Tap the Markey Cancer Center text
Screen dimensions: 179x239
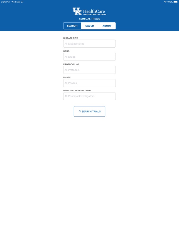click(x=95, y=14)
